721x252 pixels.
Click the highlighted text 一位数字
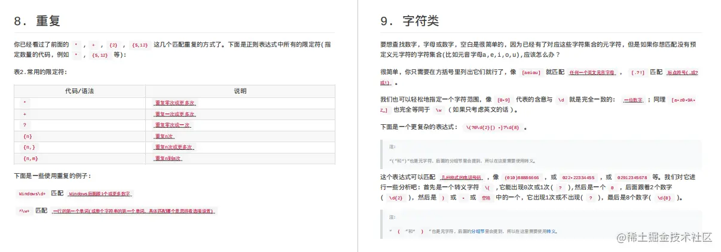[632, 100]
